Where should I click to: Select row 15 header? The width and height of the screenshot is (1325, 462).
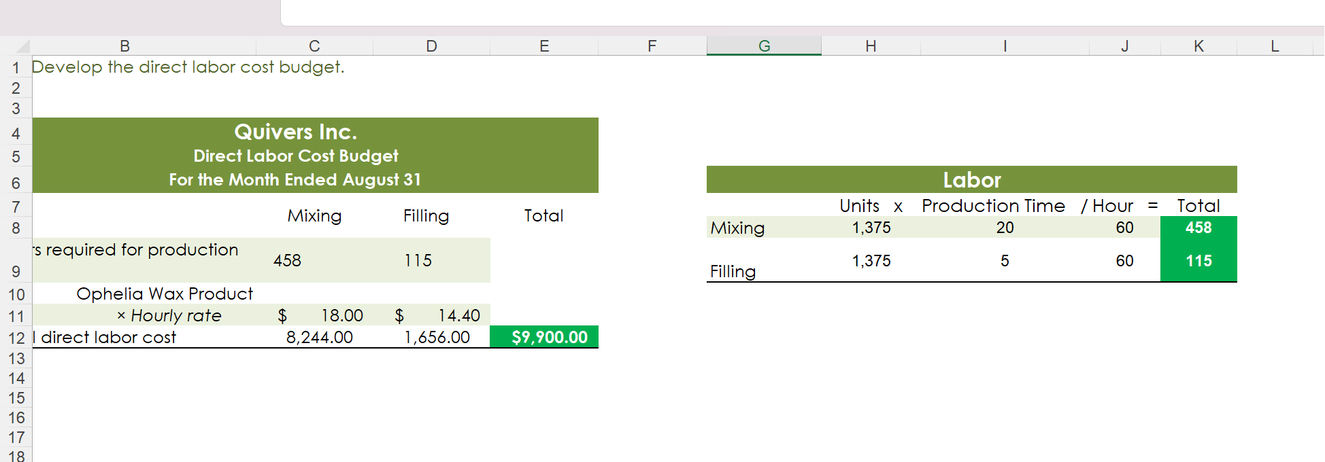coord(16,398)
